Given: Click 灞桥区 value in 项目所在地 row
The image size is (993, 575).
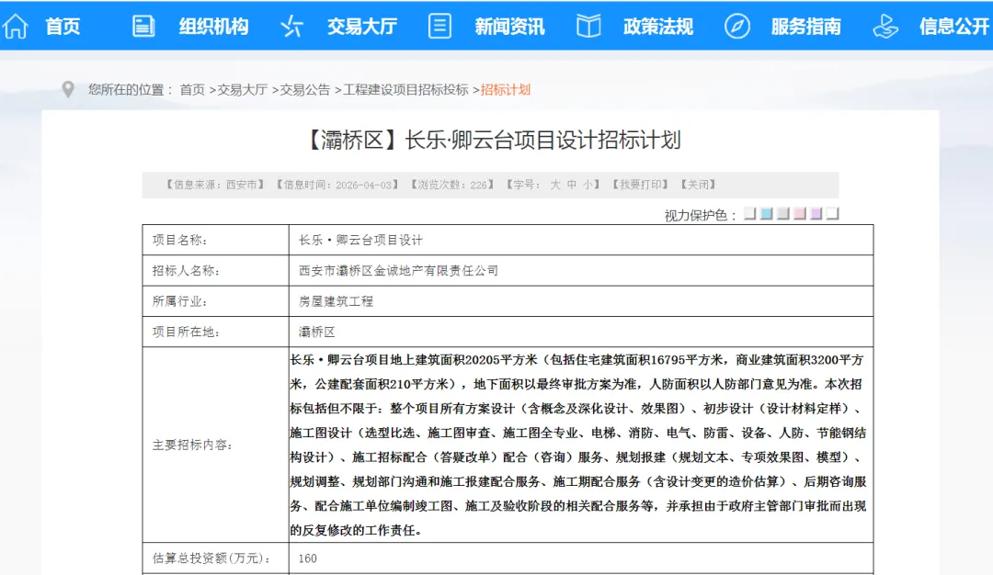Looking at the screenshot, I should [316, 333].
